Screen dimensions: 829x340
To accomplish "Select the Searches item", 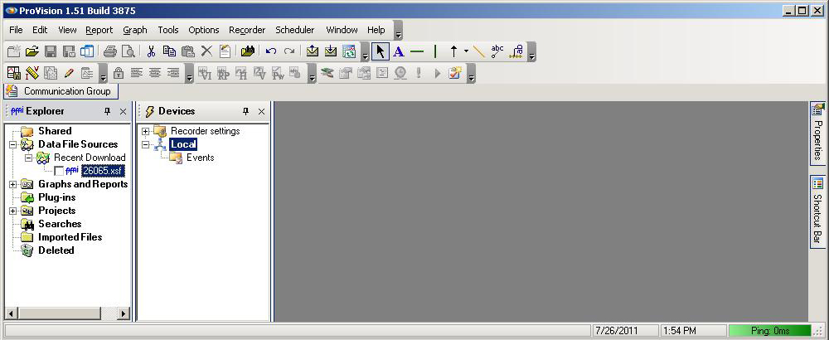I will [60, 224].
